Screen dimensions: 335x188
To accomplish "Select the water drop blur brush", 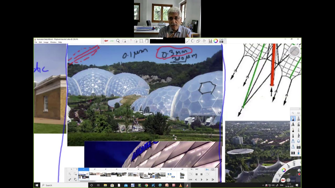I will point(298,141).
